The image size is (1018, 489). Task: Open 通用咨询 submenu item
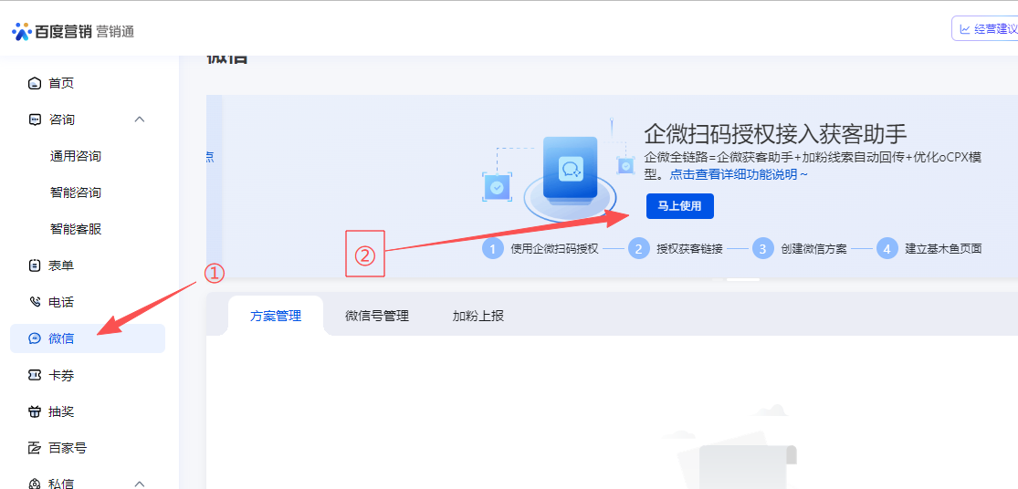coord(76,156)
